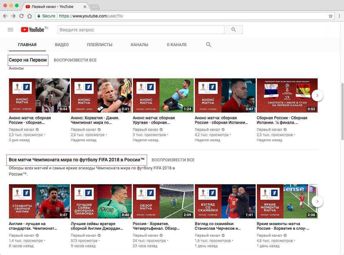The width and height of the screenshot is (344, 255).
Task: Click Первый канал under the 4,2 тыс. просмотра video
Action: 207,129
